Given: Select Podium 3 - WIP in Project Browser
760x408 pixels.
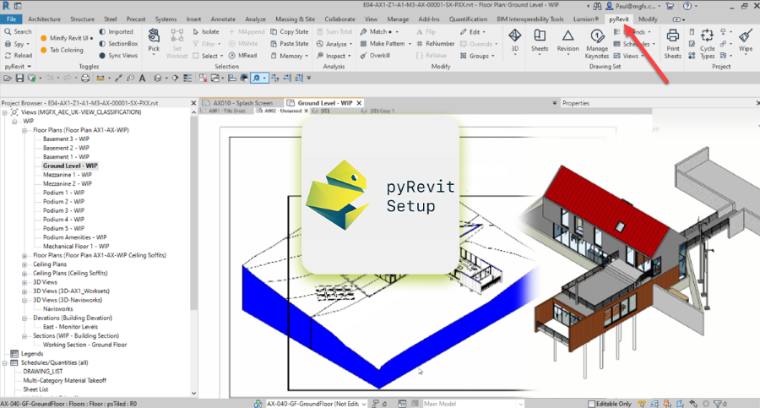Looking at the screenshot, I should point(66,210).
